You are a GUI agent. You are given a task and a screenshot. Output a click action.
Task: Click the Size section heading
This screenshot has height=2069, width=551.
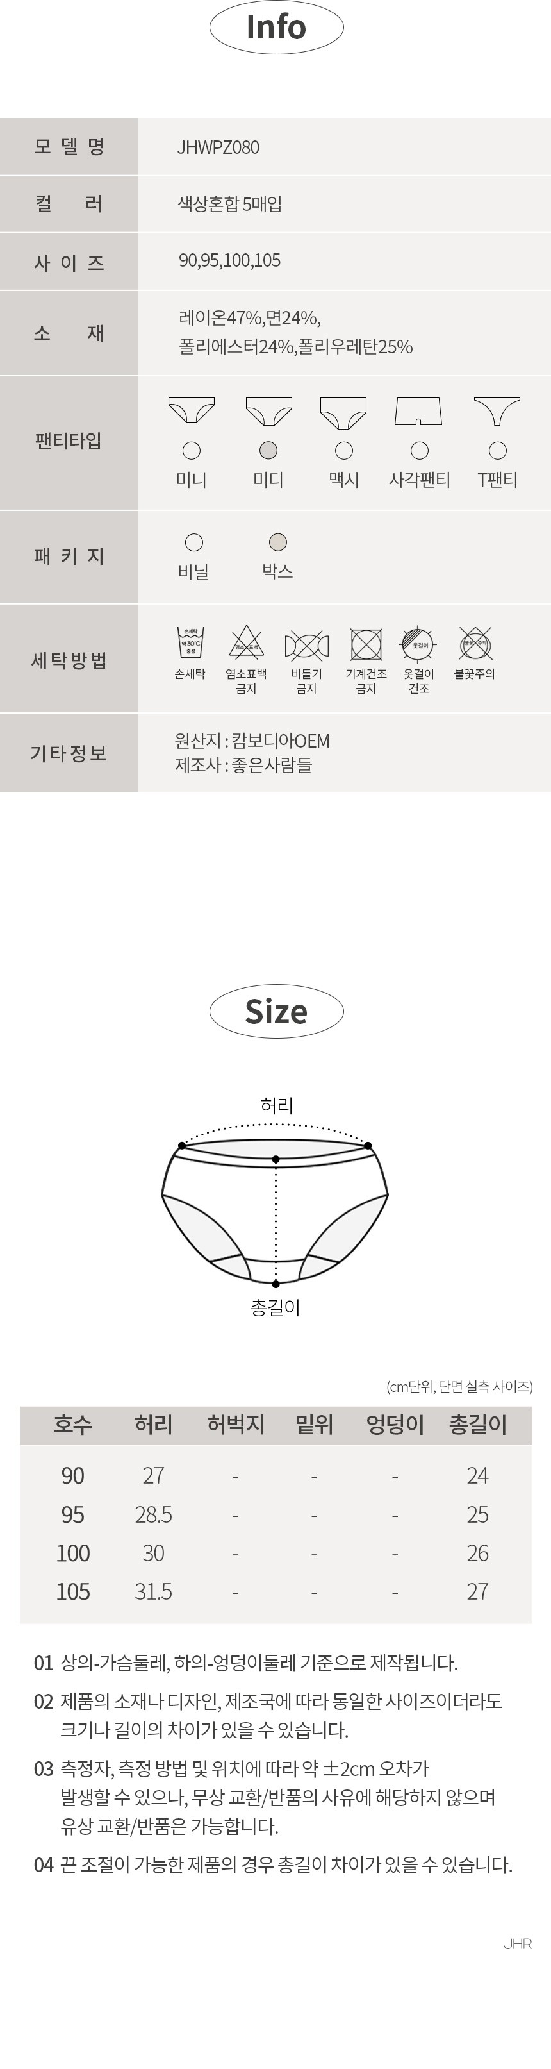(x=277, y=1011)
